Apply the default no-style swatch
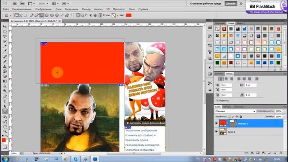The image size is (288, 162). point(217,29)
